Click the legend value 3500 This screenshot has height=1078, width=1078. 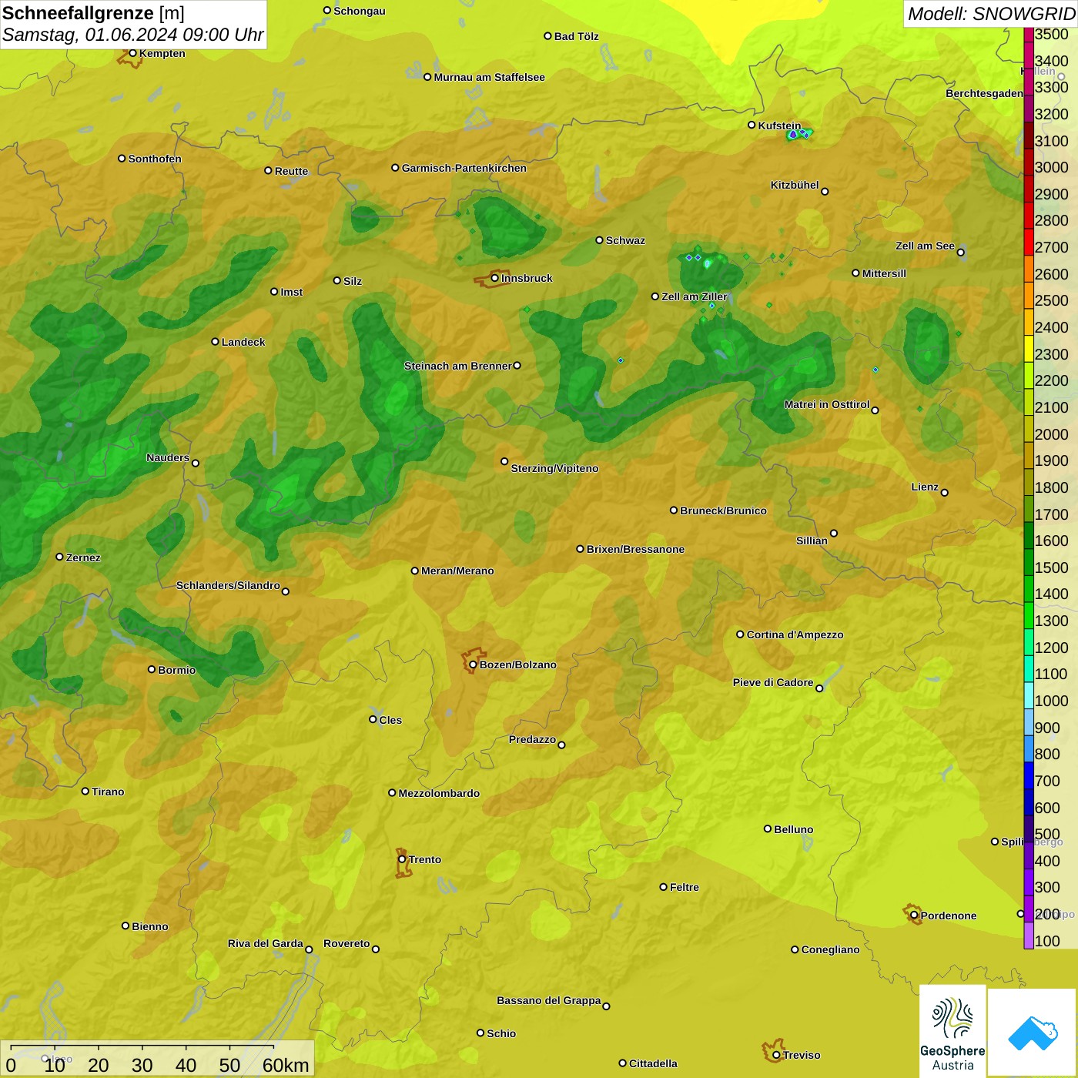pyautogui.click(x=1052, y=34)
